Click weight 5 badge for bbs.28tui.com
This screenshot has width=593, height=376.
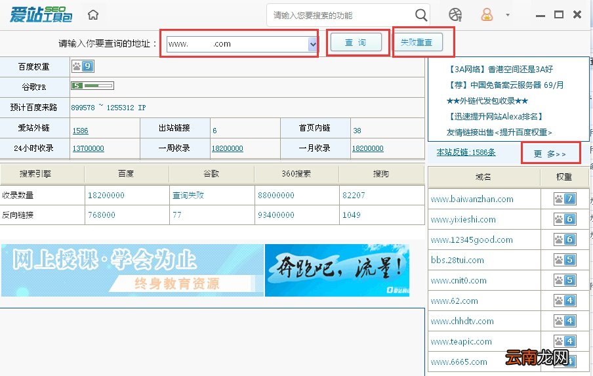pyautogui.click(x=565, y=261)
